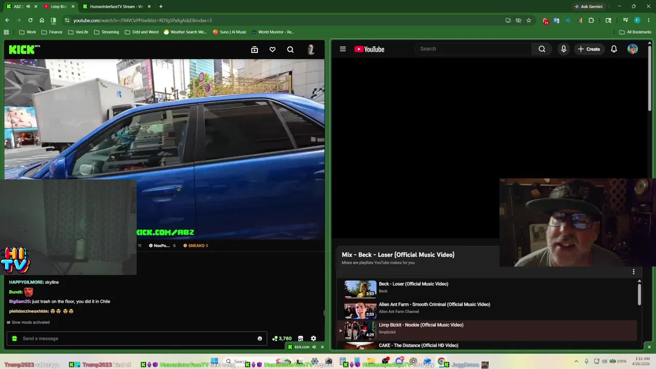Open YouTube guide hamburger menu
The image size is (656, 369).
[342, 49]
